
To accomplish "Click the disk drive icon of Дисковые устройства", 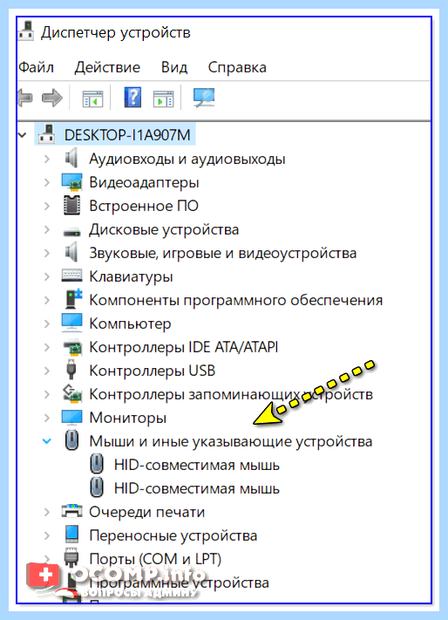I will pos(71,232).
